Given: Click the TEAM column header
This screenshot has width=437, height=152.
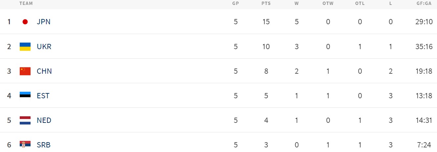Looking at the screenshot, I should pos(26,4).
